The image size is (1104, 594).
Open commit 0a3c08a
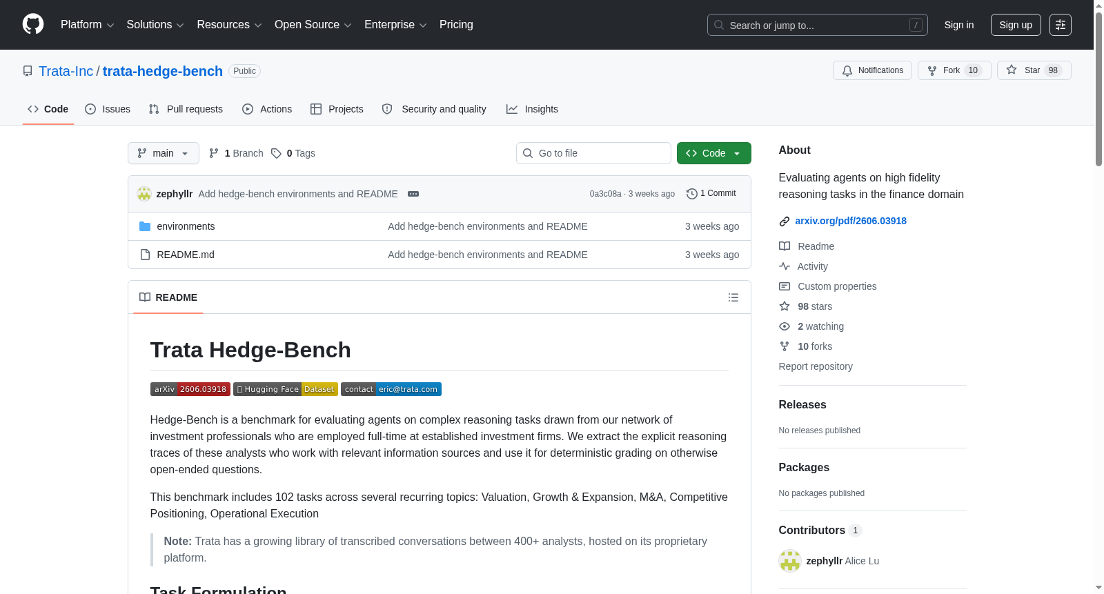(605, 194)
